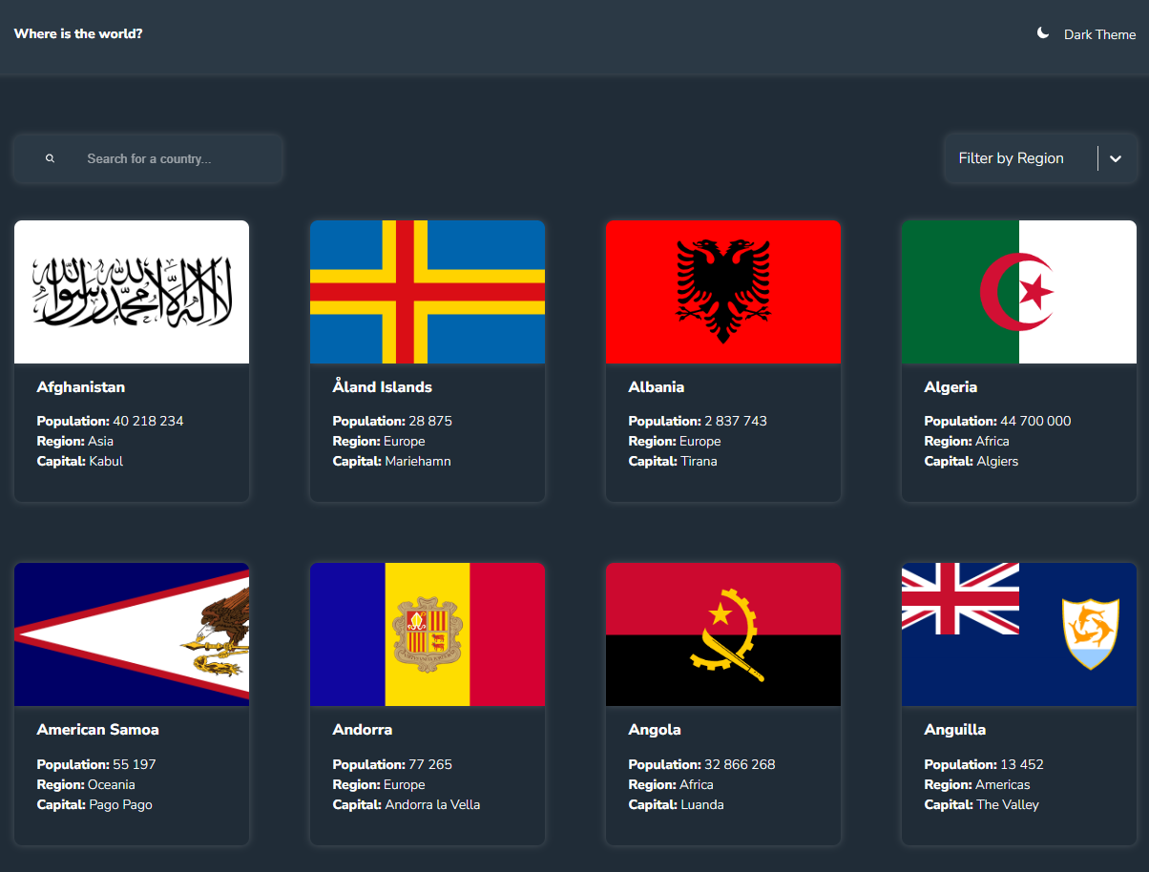Select the Algeria card title
Viewport: 1149px width, 872px height.
pos(951,387)
